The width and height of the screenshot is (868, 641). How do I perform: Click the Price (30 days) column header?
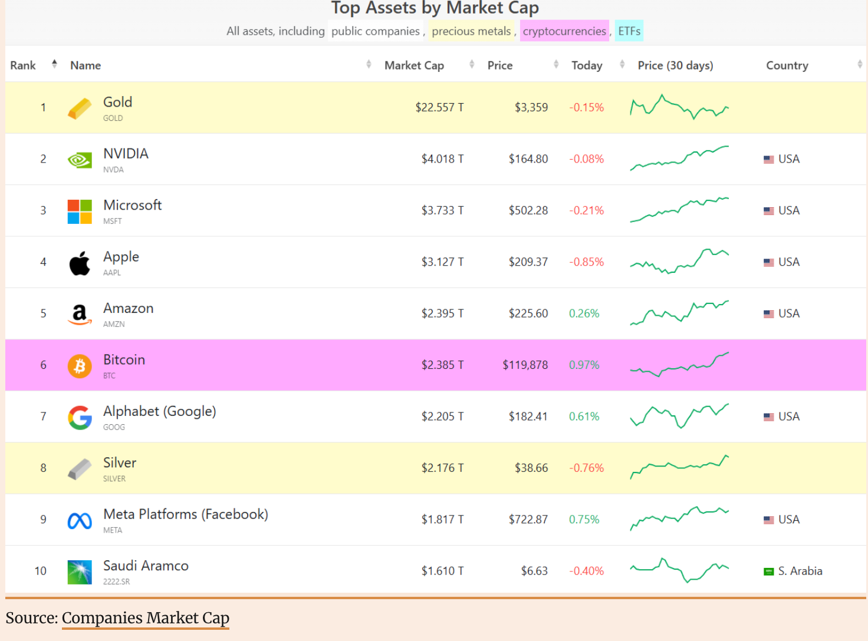pos(675,65)
